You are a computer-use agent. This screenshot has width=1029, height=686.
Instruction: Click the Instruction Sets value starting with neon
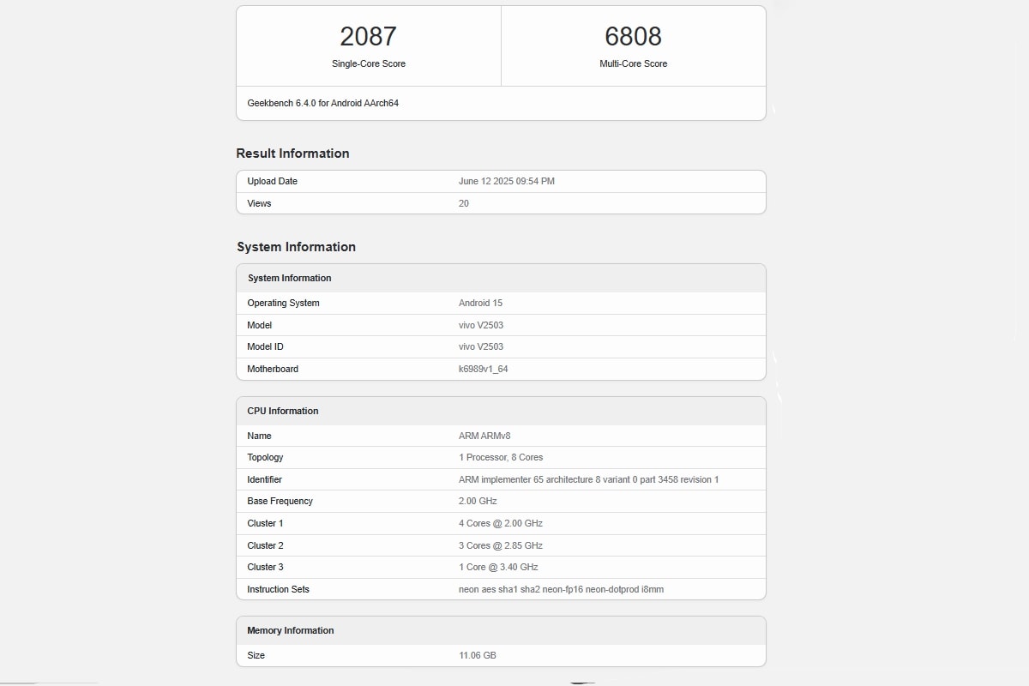click(561, 589)
